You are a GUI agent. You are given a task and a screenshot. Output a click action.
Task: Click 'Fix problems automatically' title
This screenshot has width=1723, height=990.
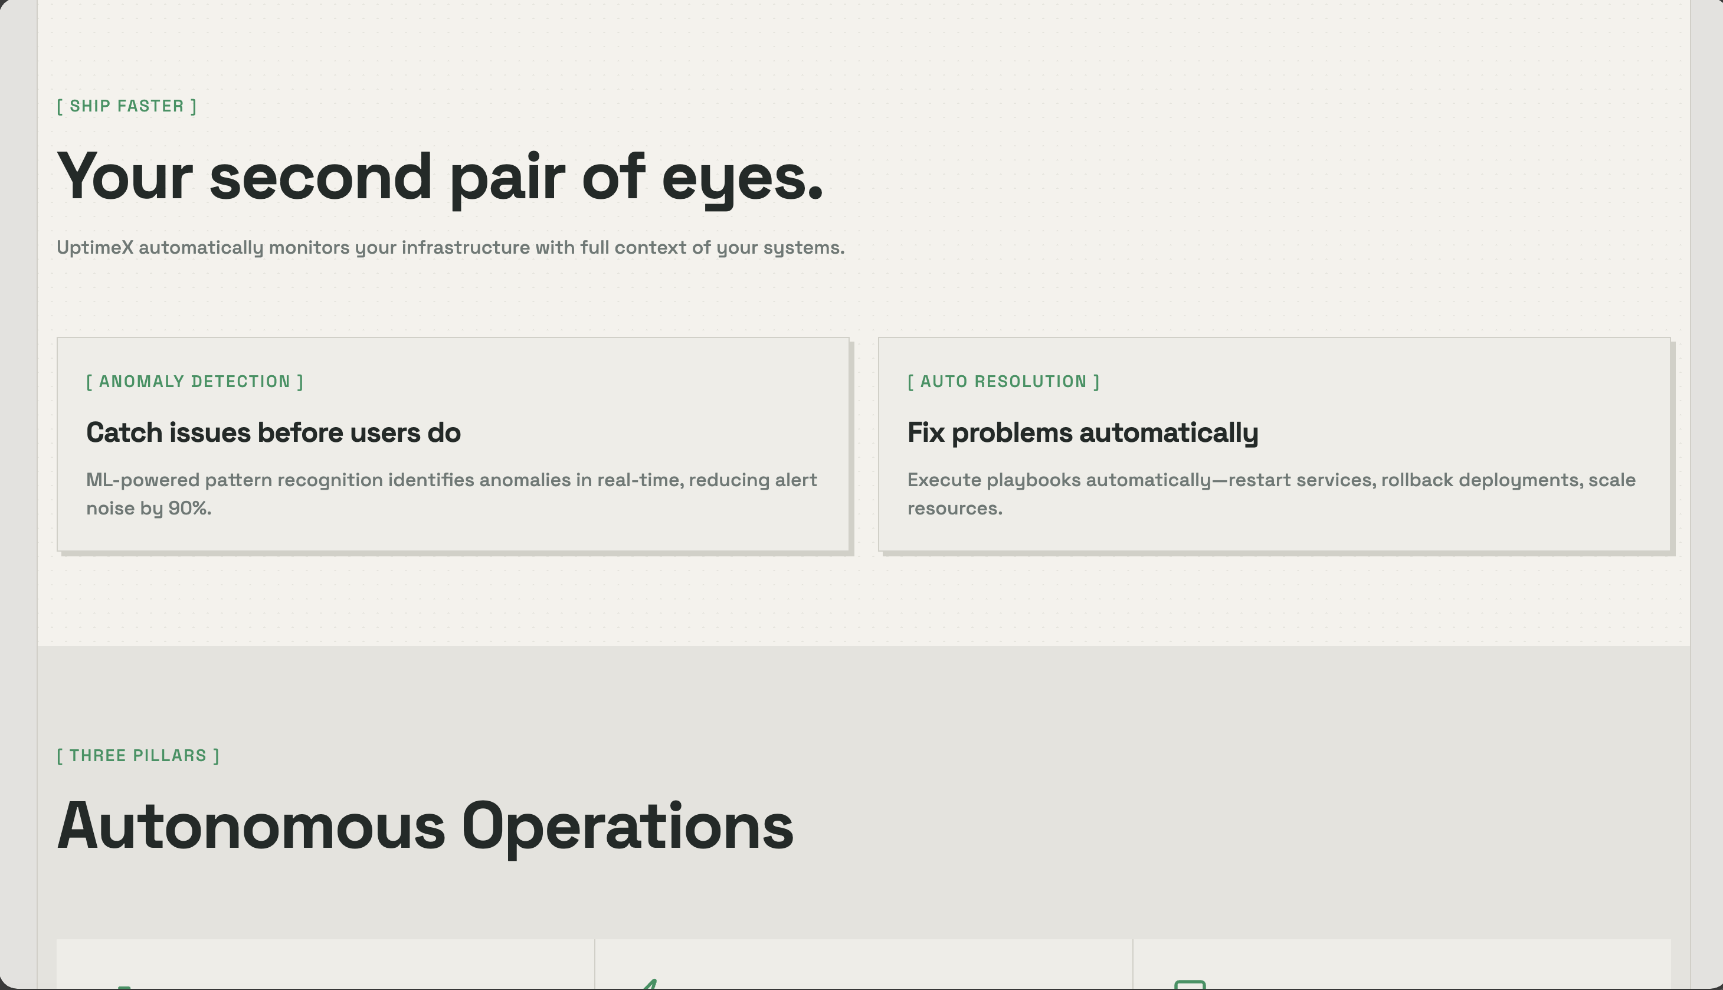point(1083,433)
